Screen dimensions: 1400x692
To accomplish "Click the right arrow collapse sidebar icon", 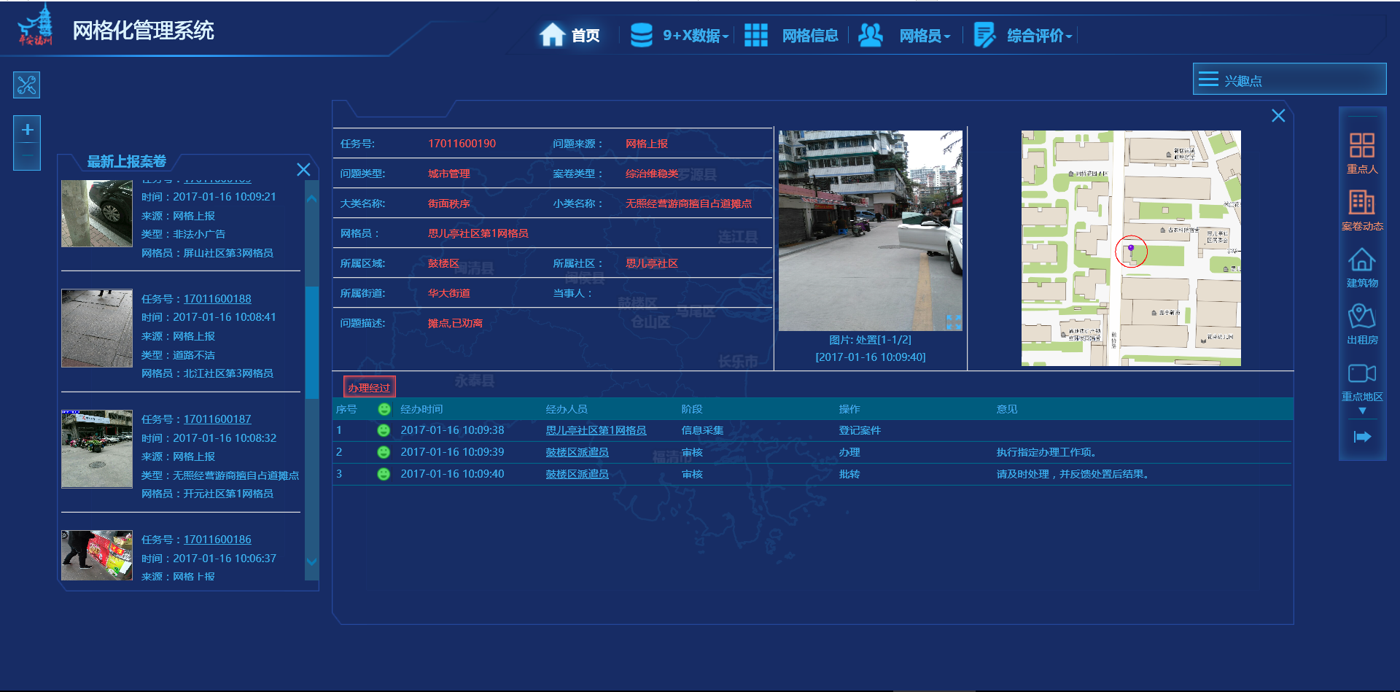I will [1362, 437].
